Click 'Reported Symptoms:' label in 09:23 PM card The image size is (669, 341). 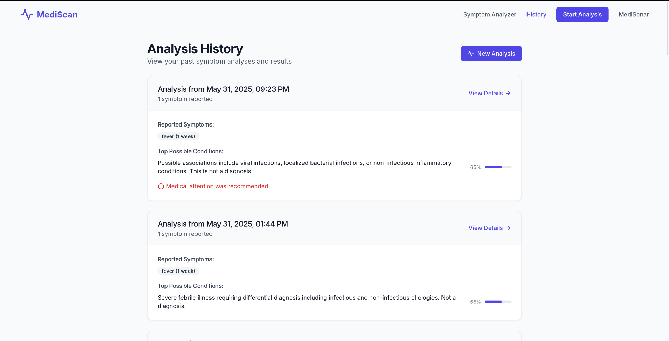[186, 124]
